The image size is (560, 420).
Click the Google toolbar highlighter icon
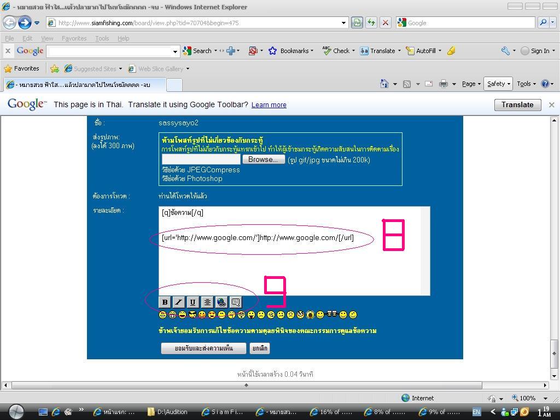pyautogui.click(x=451, y=51)
